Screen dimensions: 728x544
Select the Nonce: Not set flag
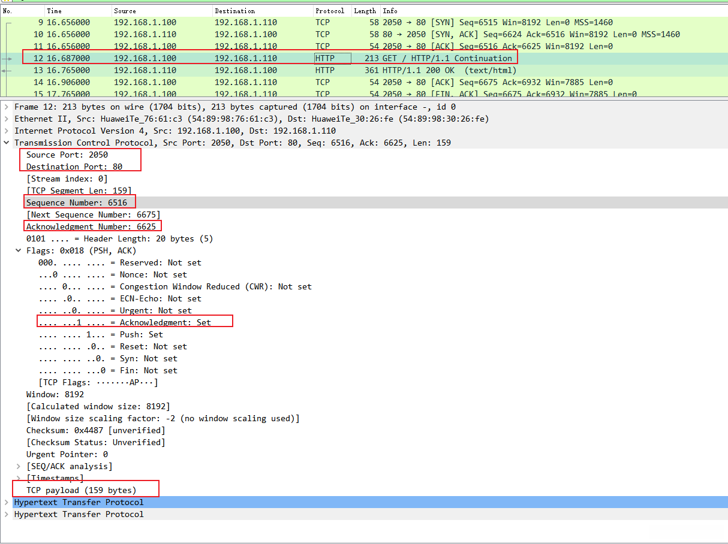pos(113,274)
